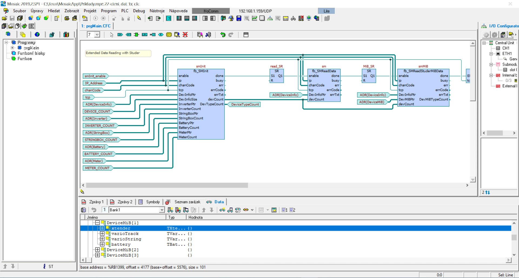The width and height of the screenshot is (519, 278).
Task: Click the green bug debug icon
Action: pyautogui.click(x=24, y=26)
